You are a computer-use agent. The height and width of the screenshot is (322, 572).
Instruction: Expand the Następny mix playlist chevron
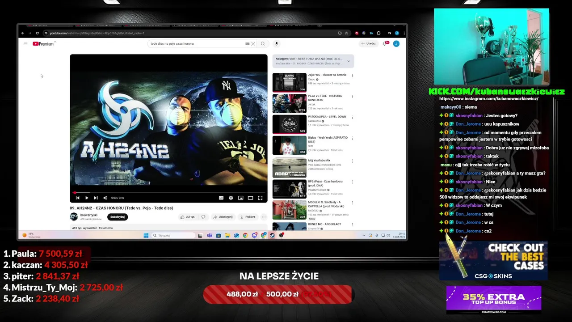[x=349, y=61]
